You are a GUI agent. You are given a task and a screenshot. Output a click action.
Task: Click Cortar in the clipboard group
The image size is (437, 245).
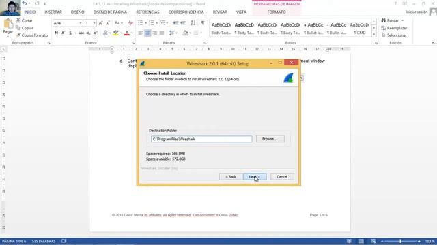click(x=25, y=20)
